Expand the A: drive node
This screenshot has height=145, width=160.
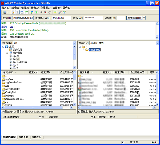pos(10,56)
